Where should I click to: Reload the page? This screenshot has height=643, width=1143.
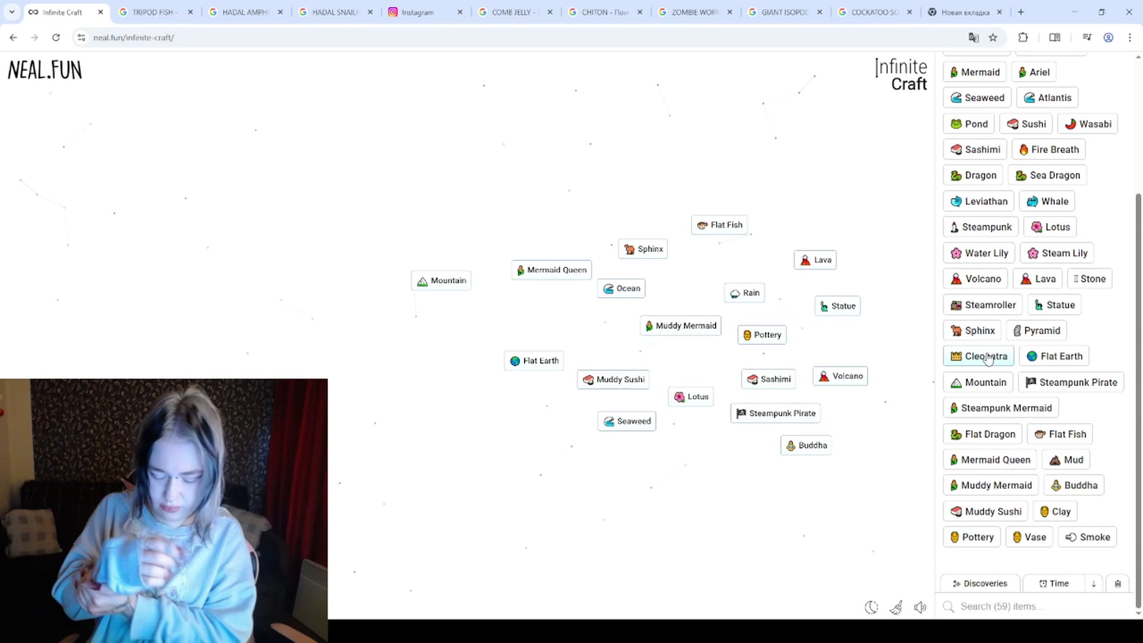click(56, 38)
